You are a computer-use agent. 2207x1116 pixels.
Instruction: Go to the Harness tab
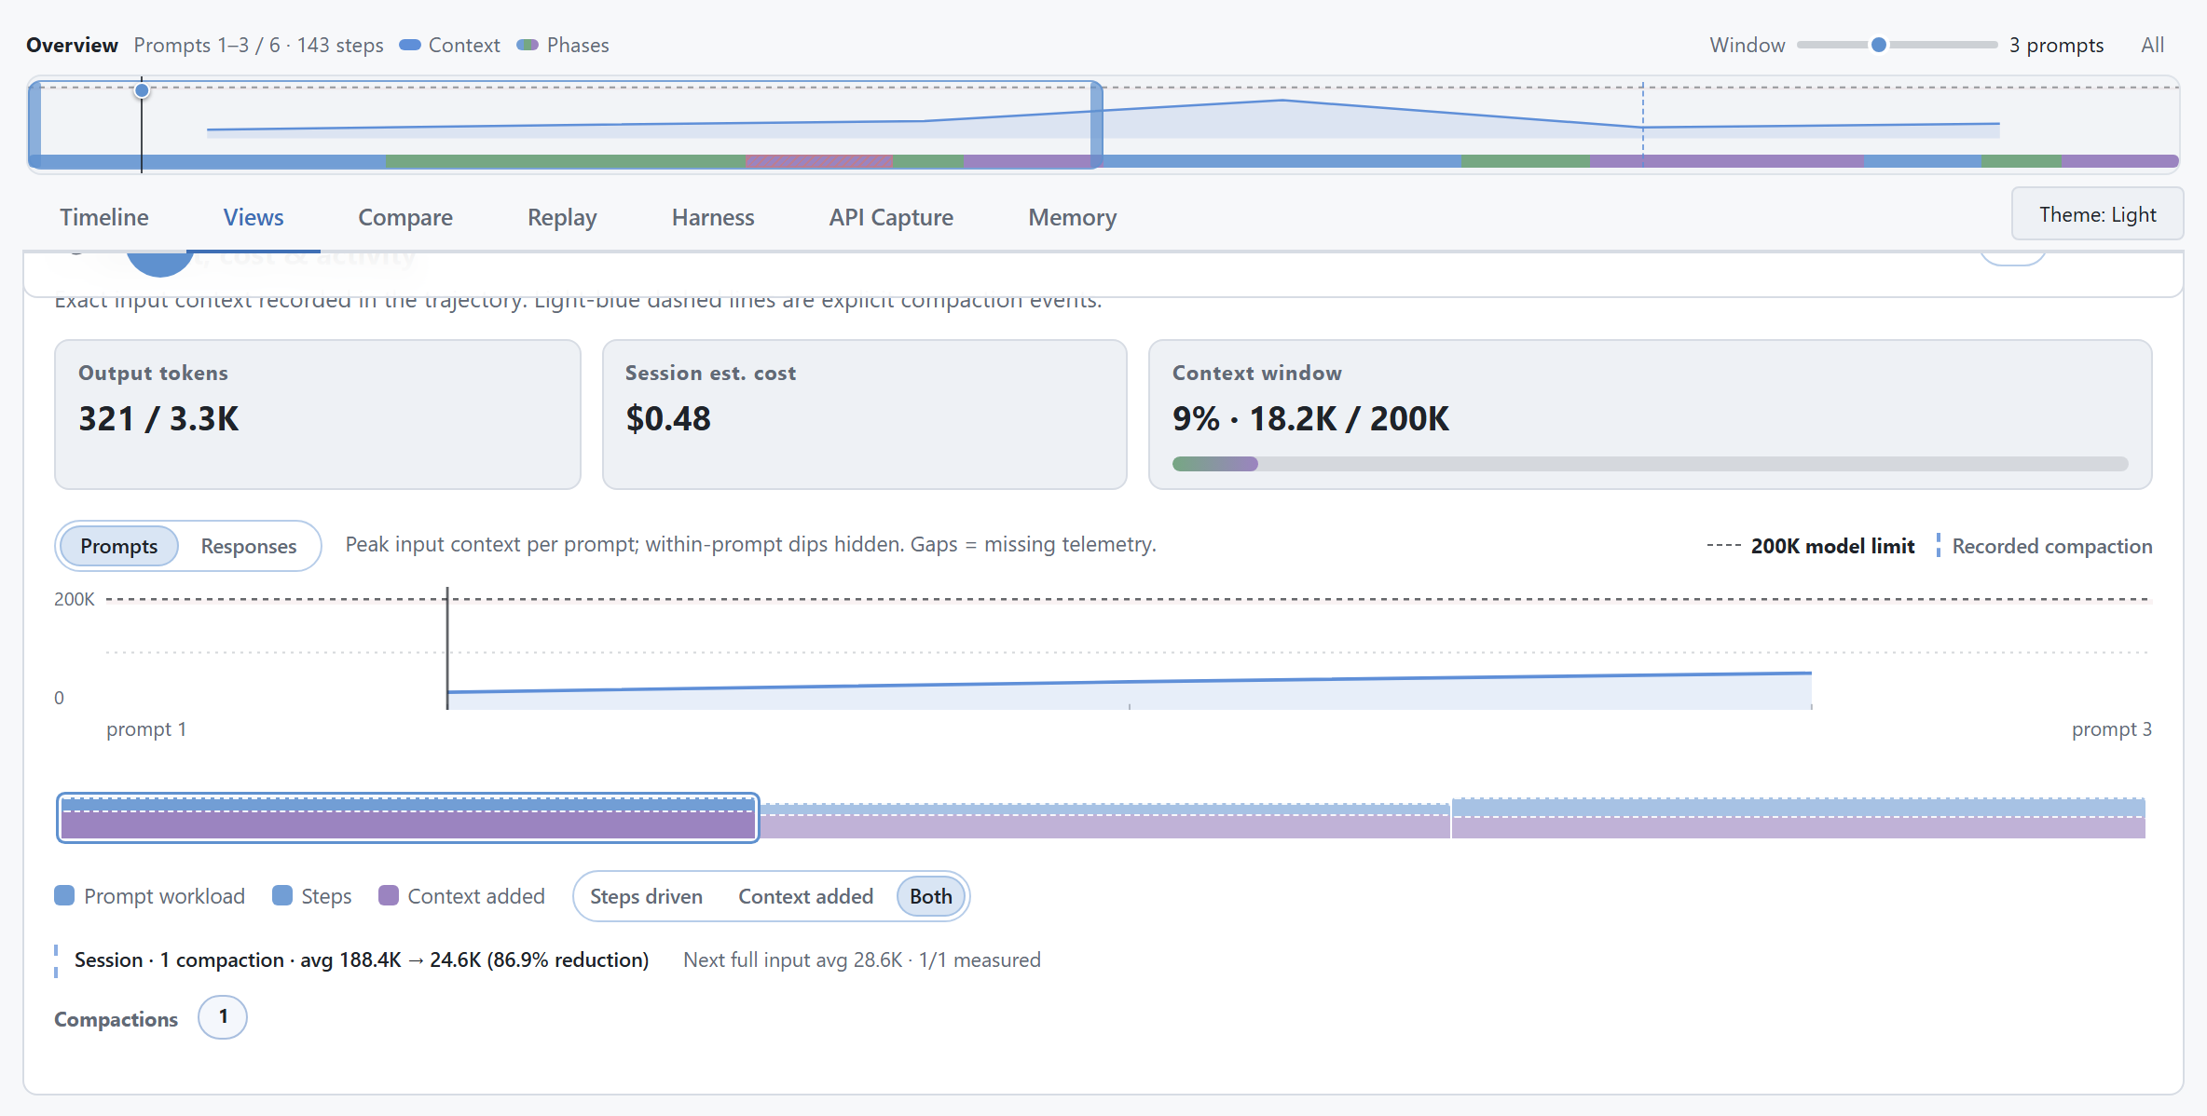coord(713,217)
